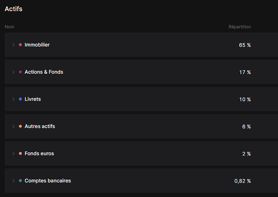
Task: Click the orange dot beside Autres actifs
Action: coord(20,126)
